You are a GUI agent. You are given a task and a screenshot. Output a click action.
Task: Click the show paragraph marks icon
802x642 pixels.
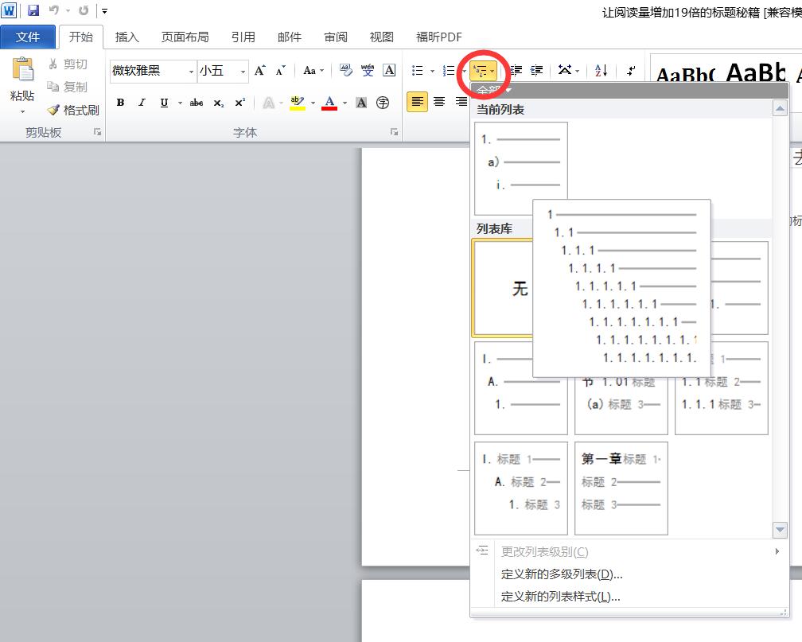(632, 71)
